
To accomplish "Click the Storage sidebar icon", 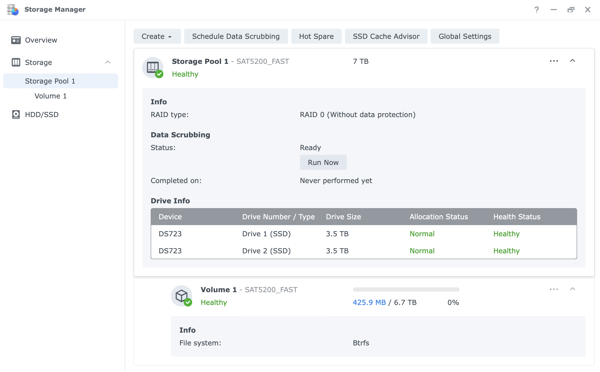I will pos(16,62).
